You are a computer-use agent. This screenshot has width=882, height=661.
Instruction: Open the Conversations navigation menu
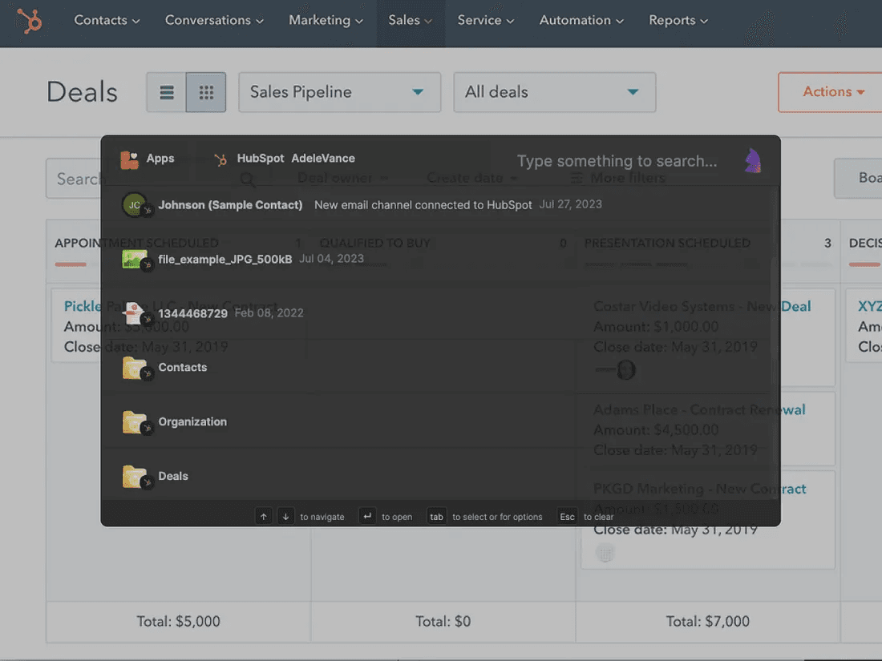[x=214, y=20]
